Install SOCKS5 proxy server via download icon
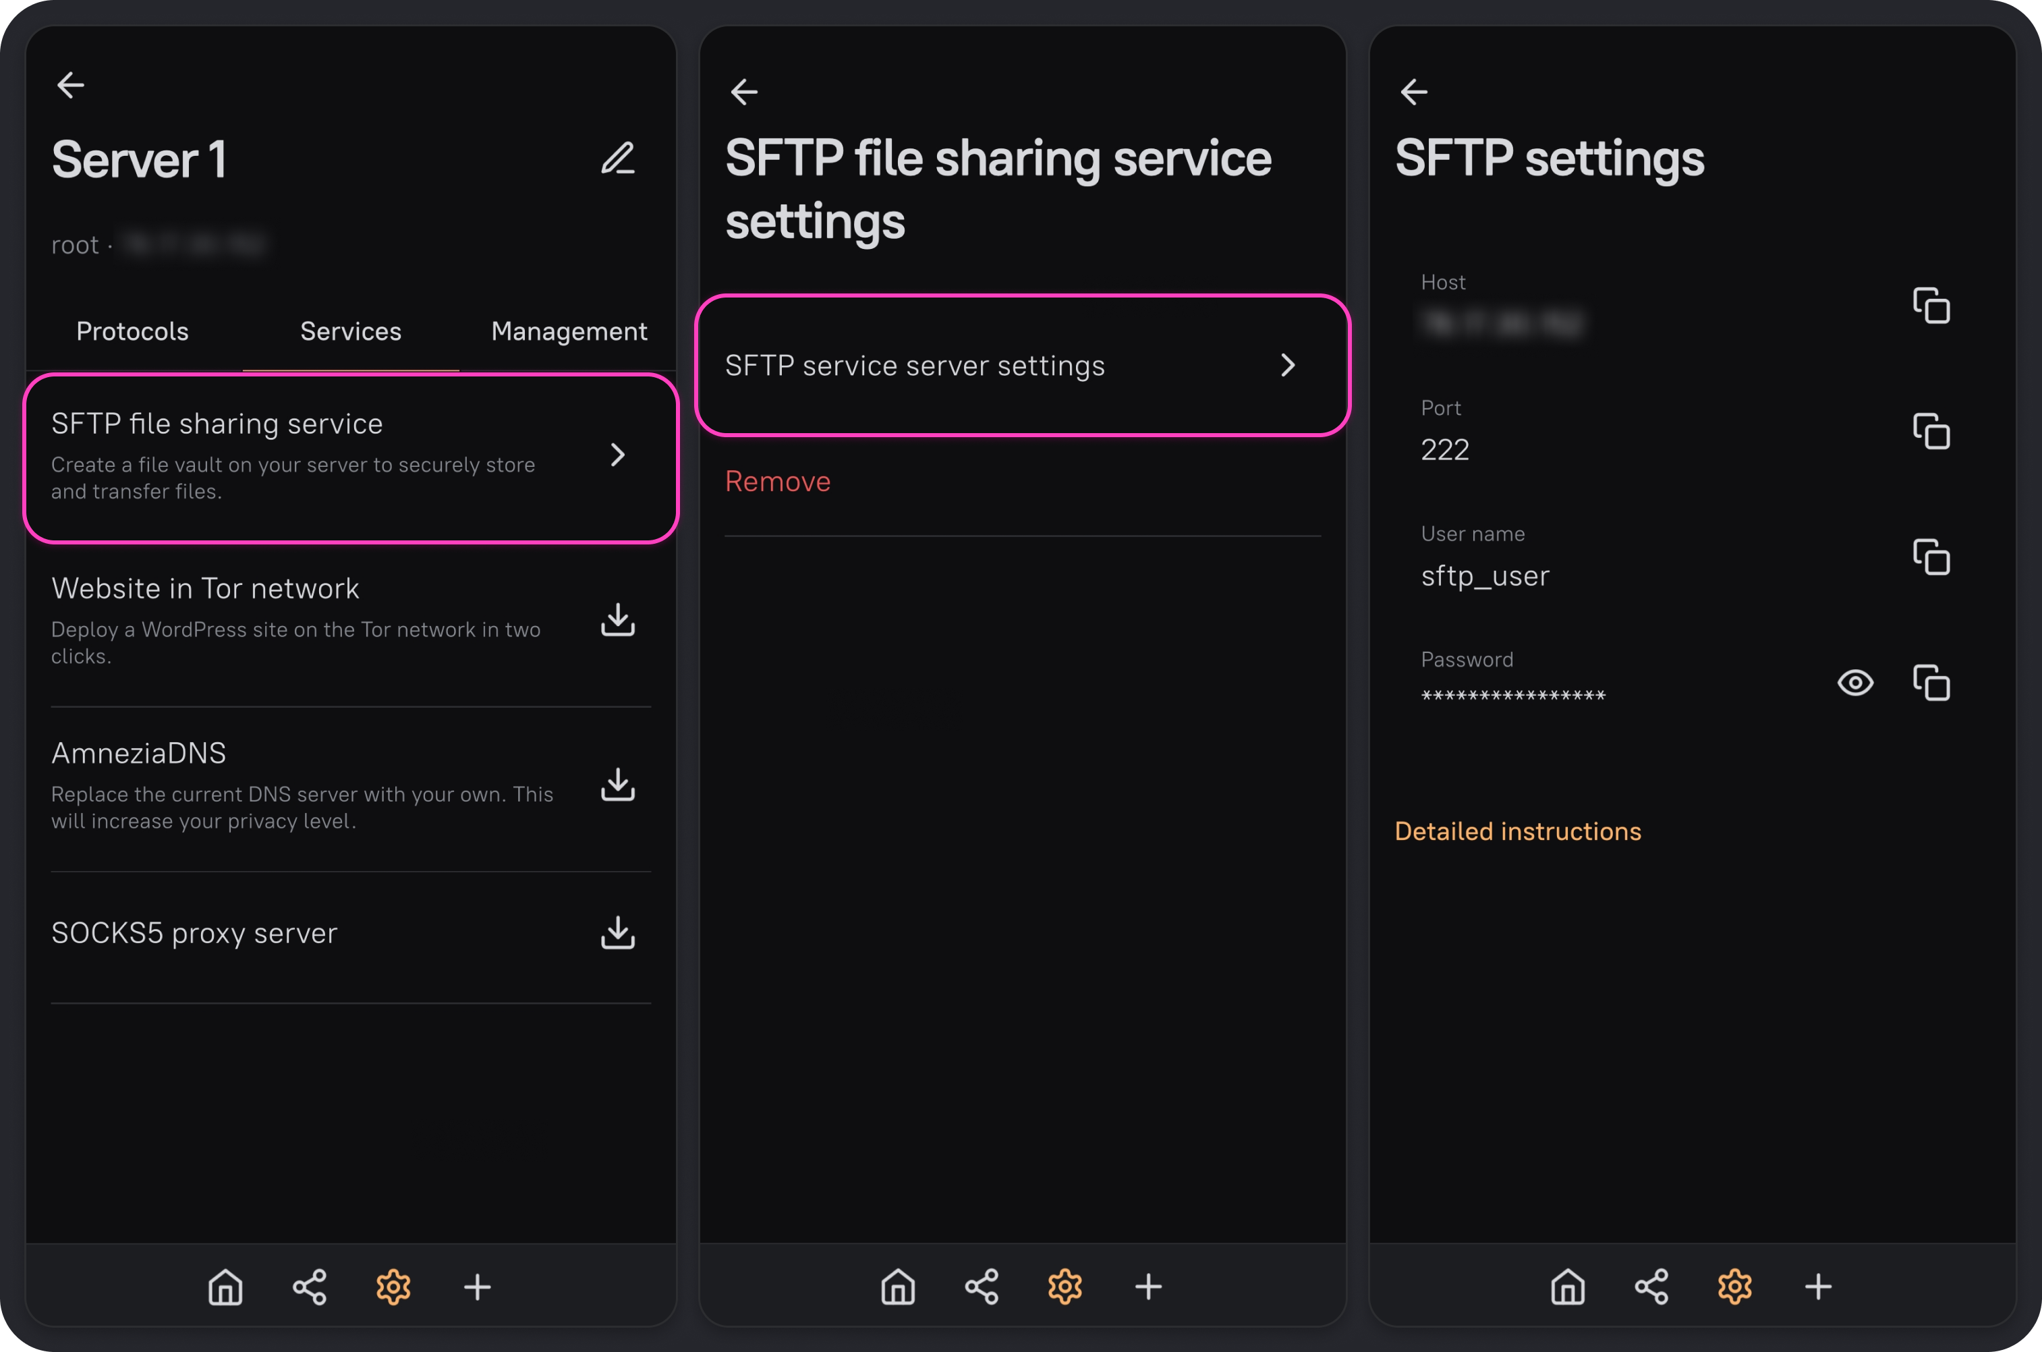Viewport: 2042px width, 1352px height. click(x=618, y=933)
